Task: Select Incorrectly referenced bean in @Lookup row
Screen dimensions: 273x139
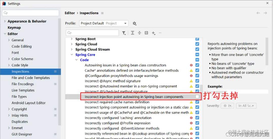Action: tap(137, 134)
